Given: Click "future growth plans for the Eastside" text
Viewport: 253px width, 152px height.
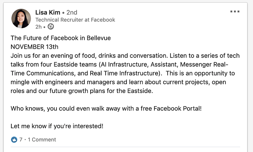Looking at the screenshot, I should click(x=101, y=91).
